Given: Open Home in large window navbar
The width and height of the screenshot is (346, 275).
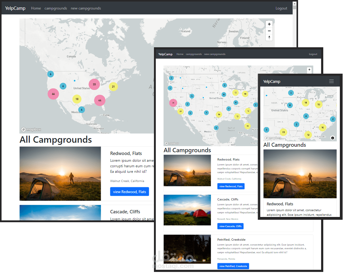Looking at the screenshot, I should 36,8.
